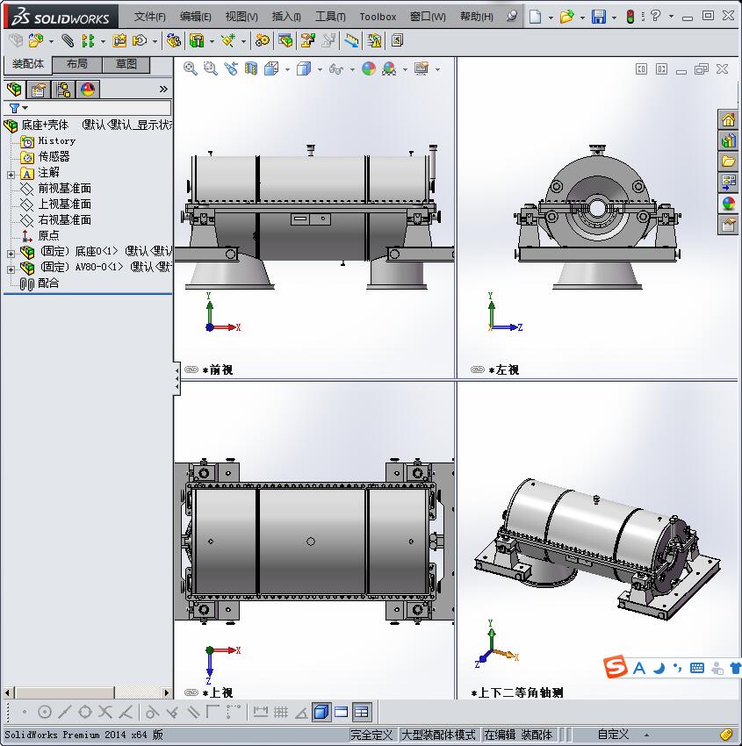Switch to the four-viewport layout

pyautogui.click(x=362, y=713)
